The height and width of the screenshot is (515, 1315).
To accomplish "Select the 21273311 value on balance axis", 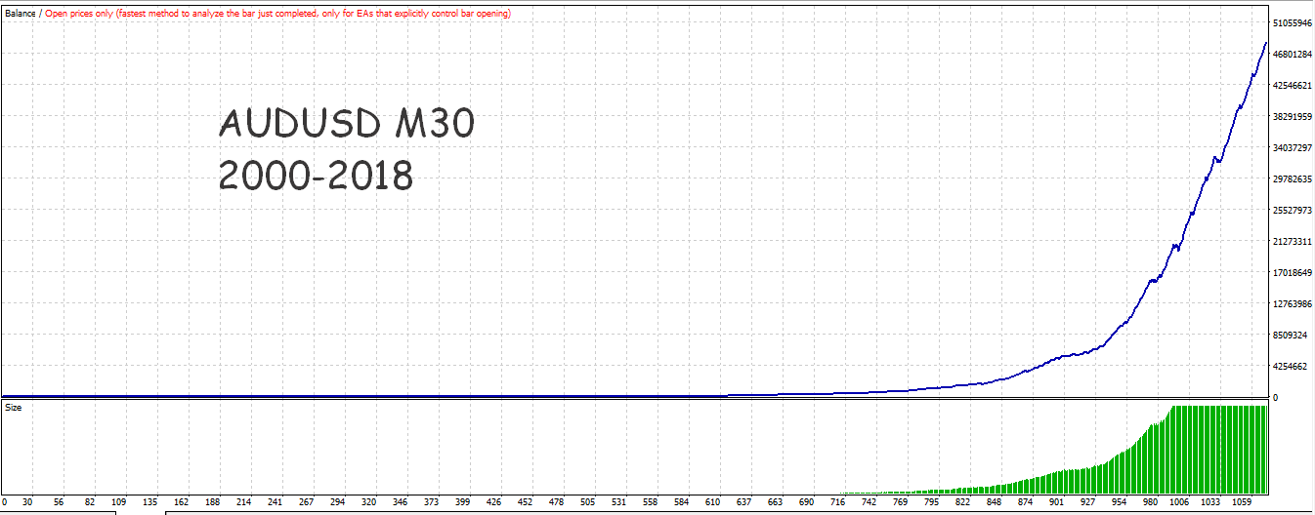I will pos(1292,242).
